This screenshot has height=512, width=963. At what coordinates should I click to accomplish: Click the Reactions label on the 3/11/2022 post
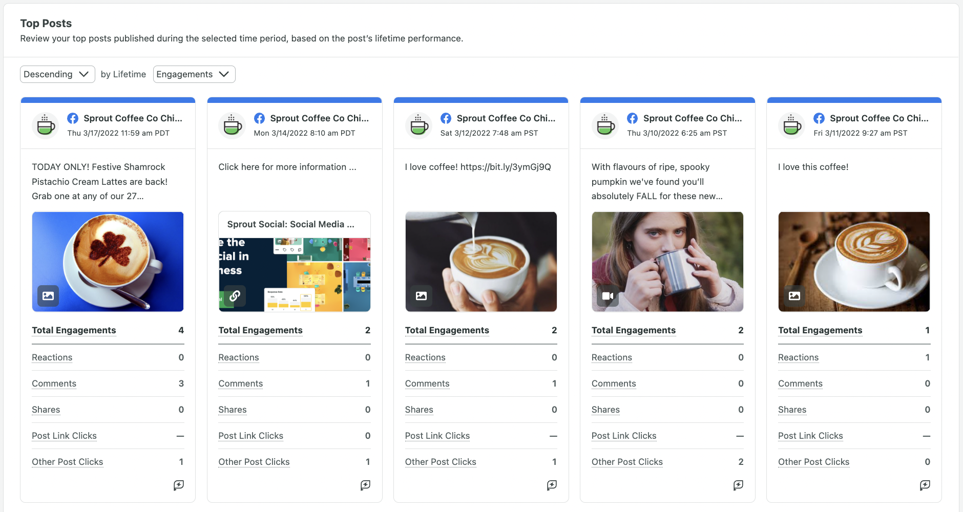coord(798,357)
